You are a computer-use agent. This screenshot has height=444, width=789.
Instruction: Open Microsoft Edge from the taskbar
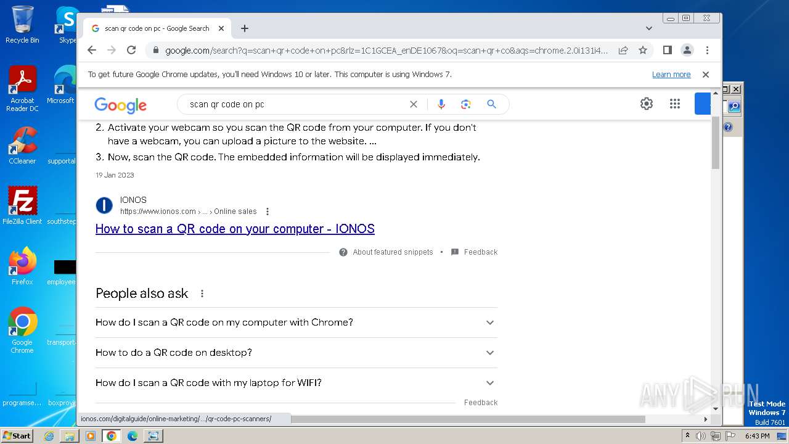coord(132,436)
